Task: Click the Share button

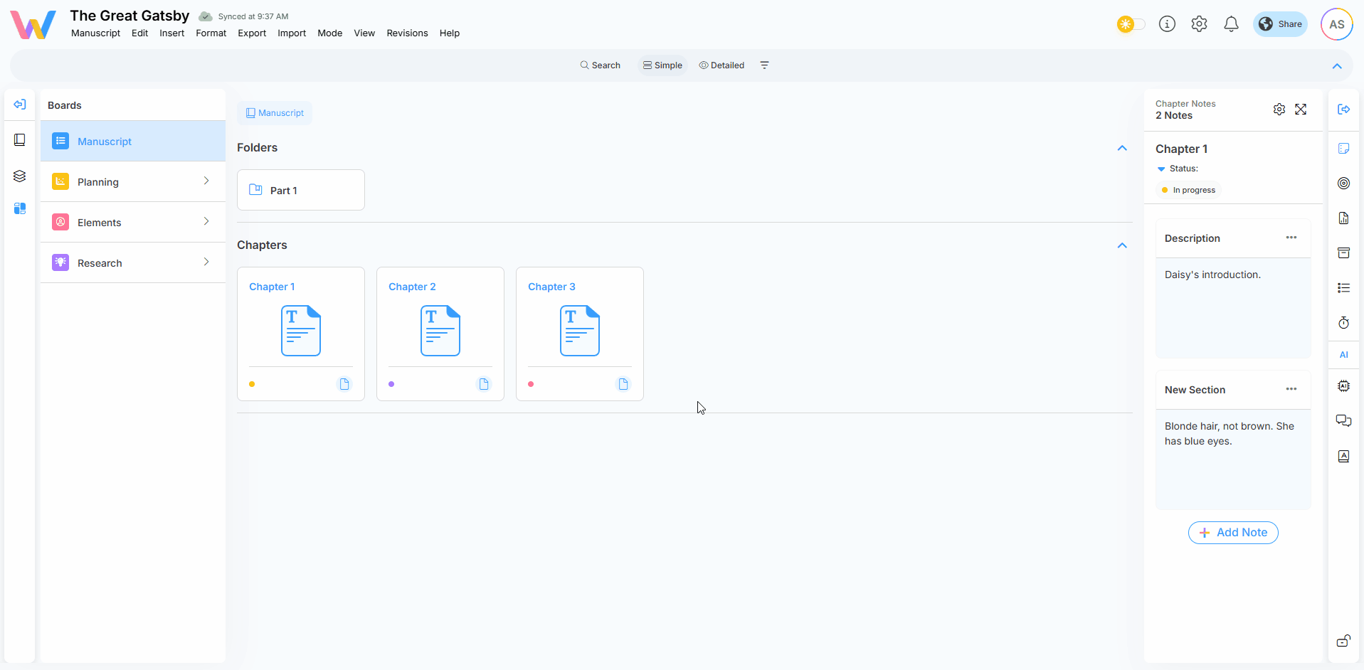Action: pos(1280,24)
